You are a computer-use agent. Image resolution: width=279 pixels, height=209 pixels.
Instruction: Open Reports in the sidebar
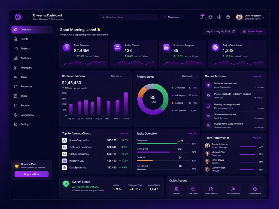tap(32, 105)
